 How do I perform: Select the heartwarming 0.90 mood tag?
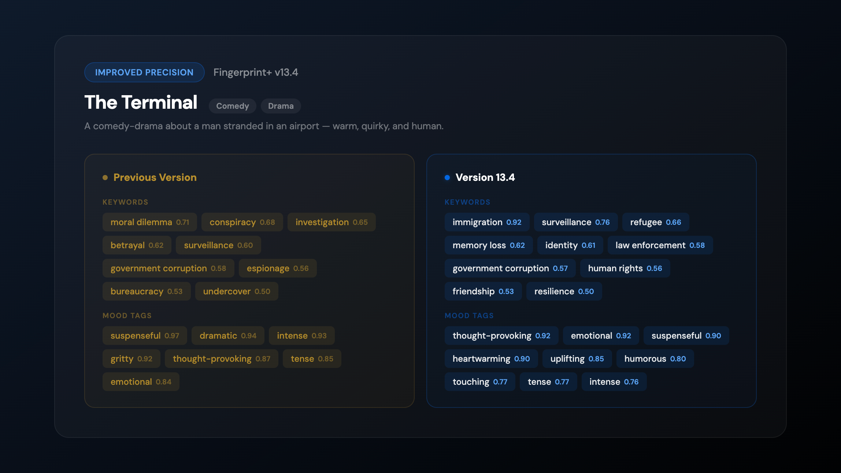click(491, 359)
